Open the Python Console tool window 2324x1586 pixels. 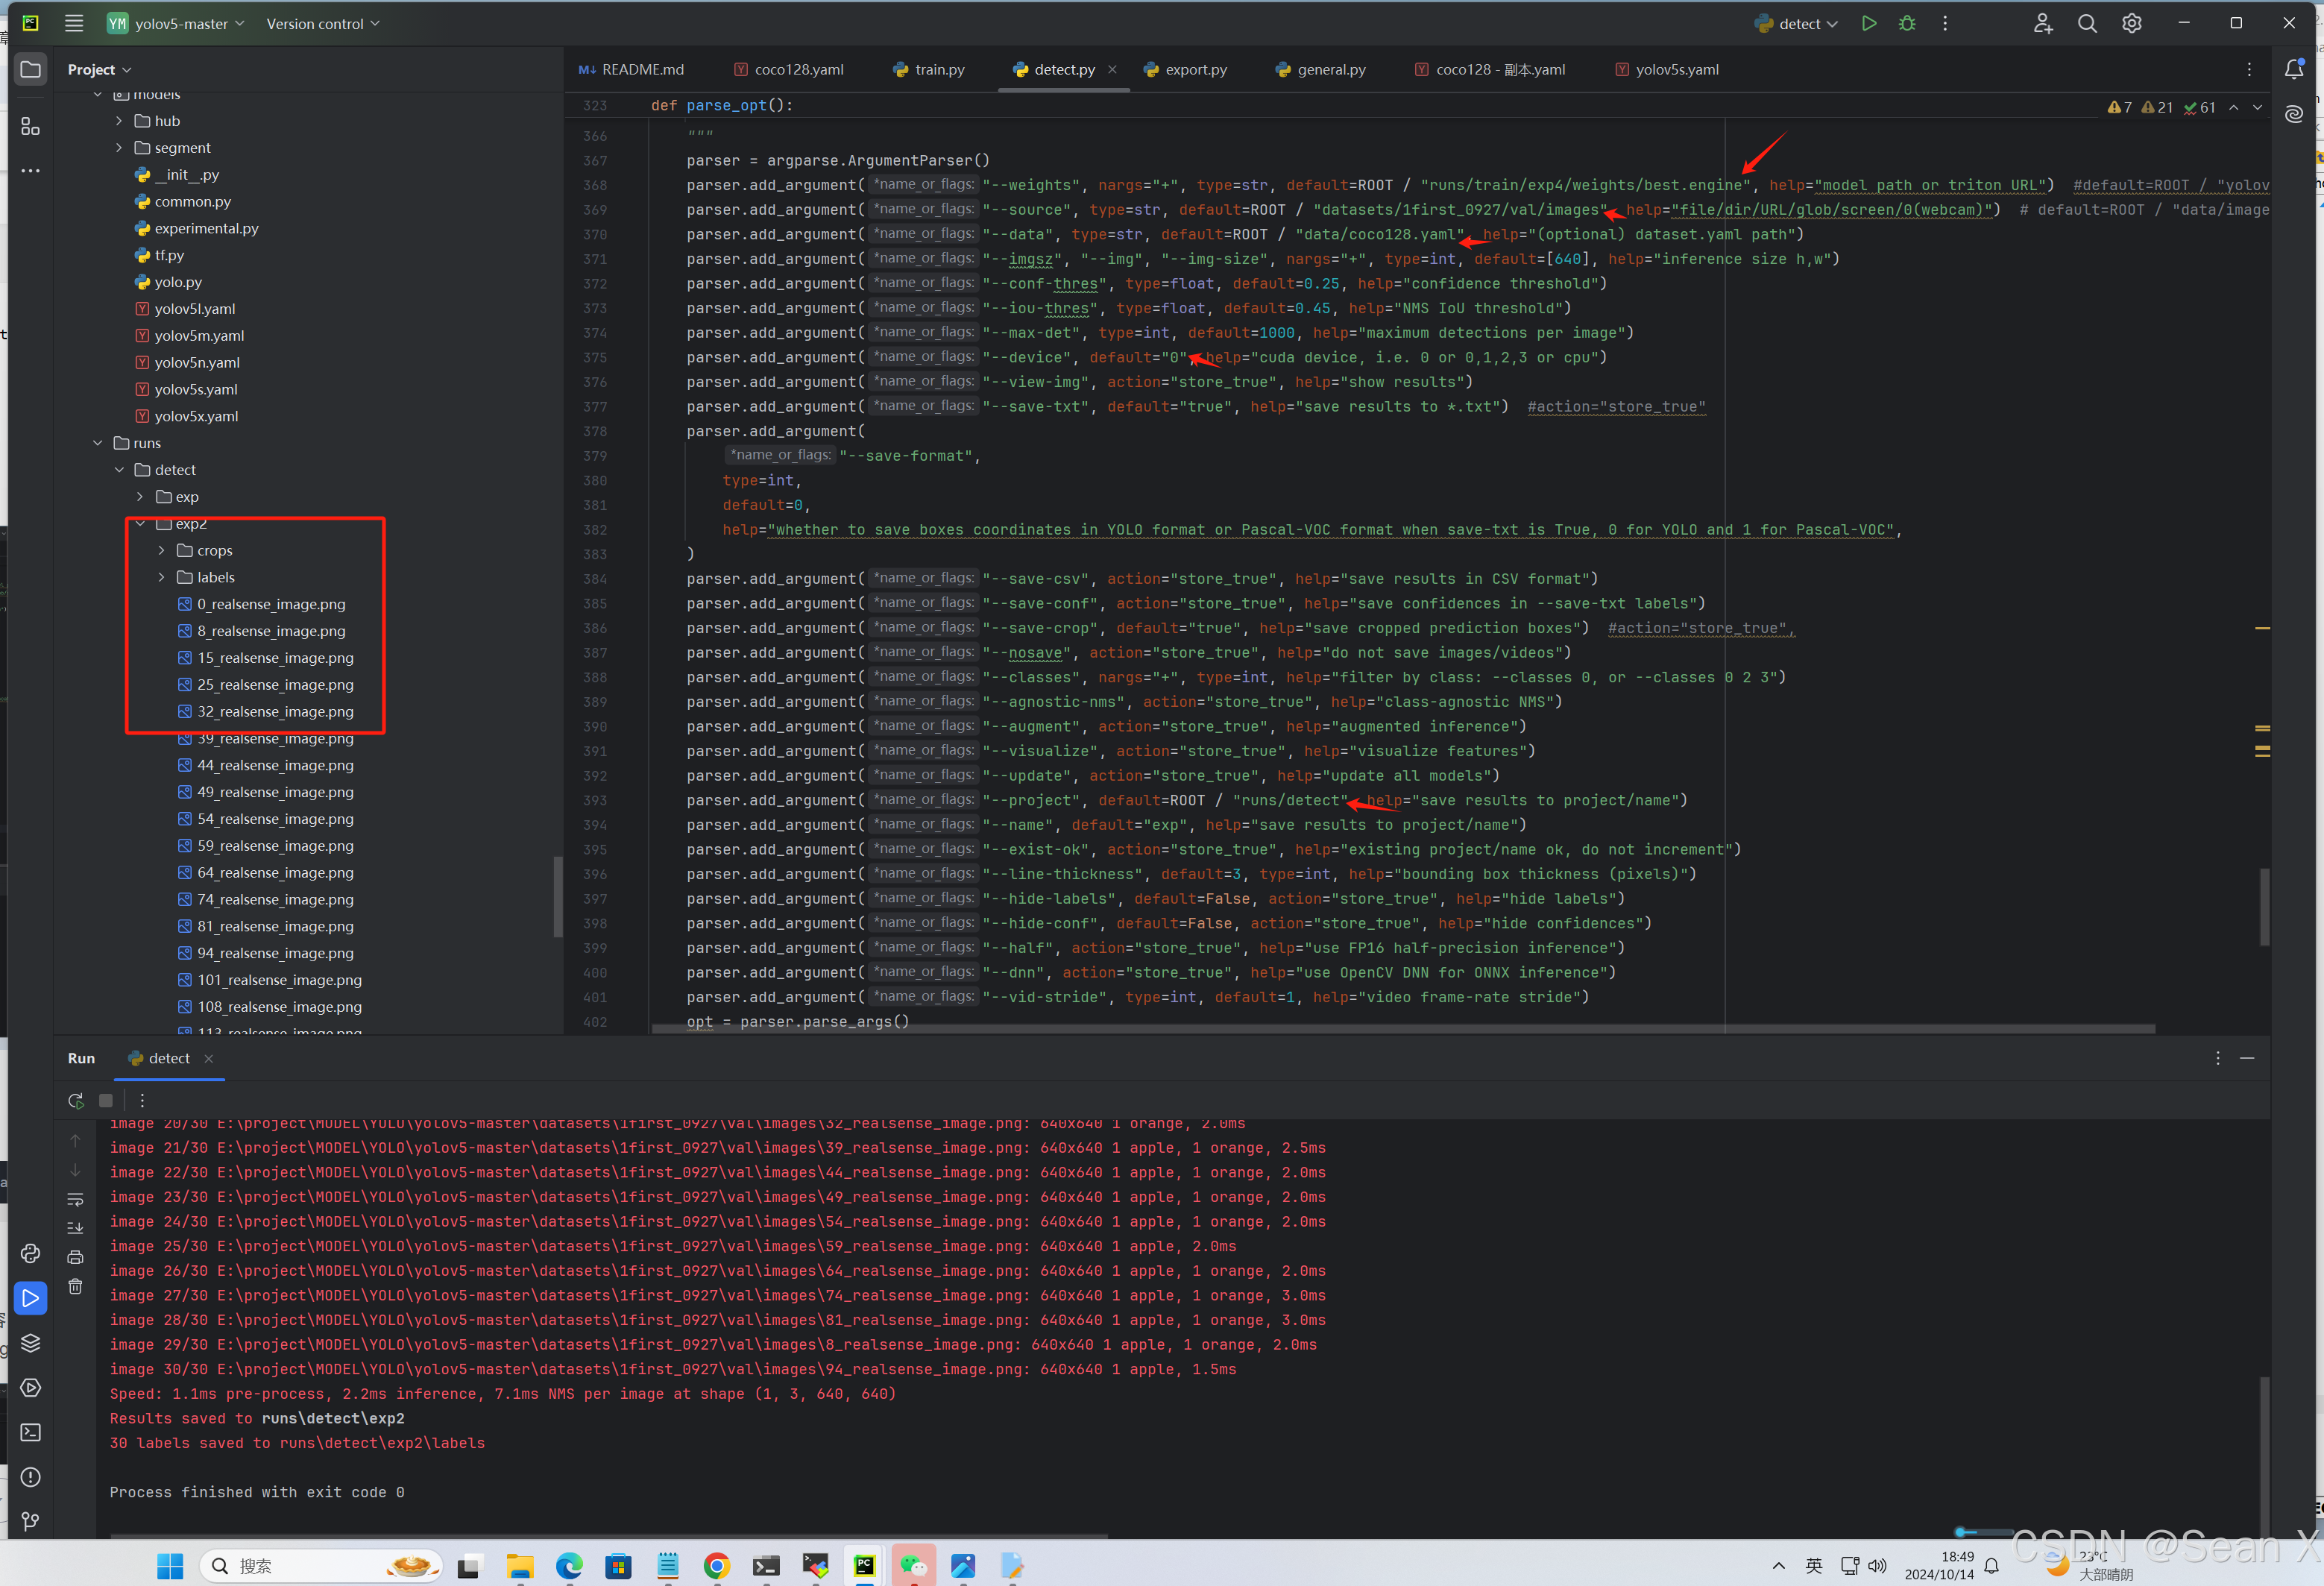tap(31, 1254)
